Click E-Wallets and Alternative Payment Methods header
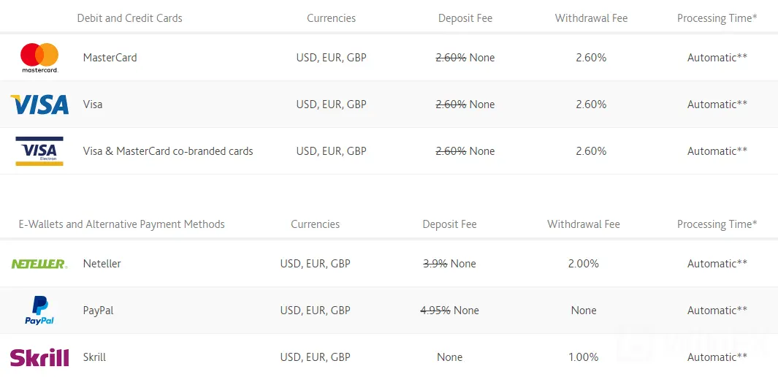The width and height of the screenshot is (778, 377). click(x=122, y=224)
